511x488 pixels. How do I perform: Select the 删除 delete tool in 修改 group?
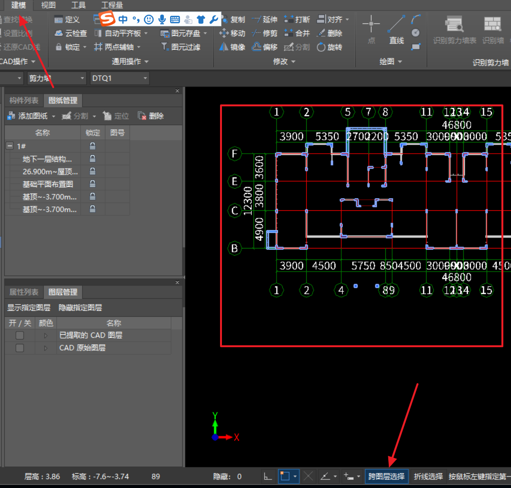[x=329, y=33]
